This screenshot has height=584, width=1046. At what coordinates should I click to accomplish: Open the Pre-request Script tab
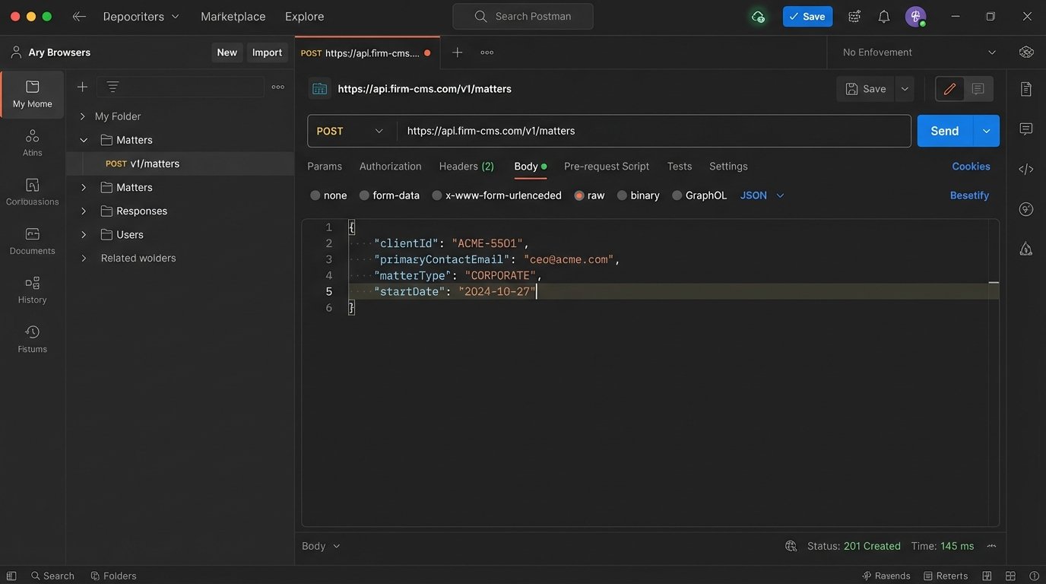pyautogui.click(x=606, y=166)
